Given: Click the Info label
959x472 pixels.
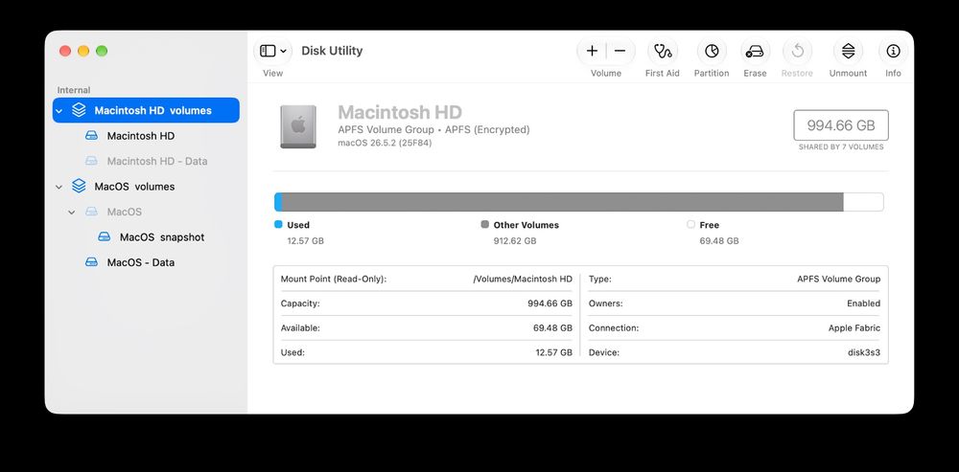Looking at the screenshot, I should [x=893, y=74].
